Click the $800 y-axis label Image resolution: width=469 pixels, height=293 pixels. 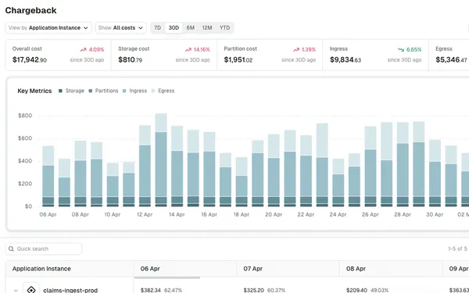click(x=25, y=116)
